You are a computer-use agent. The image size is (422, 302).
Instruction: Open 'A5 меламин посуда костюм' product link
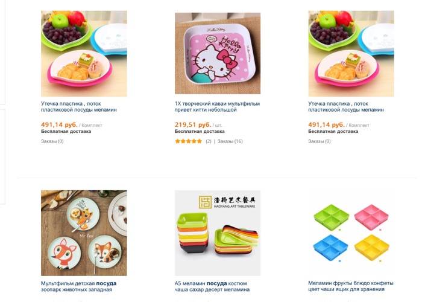point(212,286)
